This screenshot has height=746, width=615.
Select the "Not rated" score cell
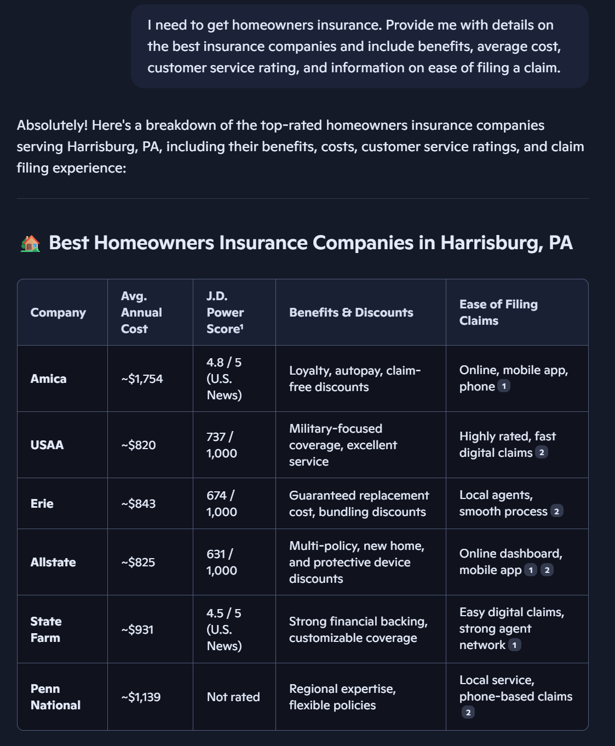click(233, 697)
